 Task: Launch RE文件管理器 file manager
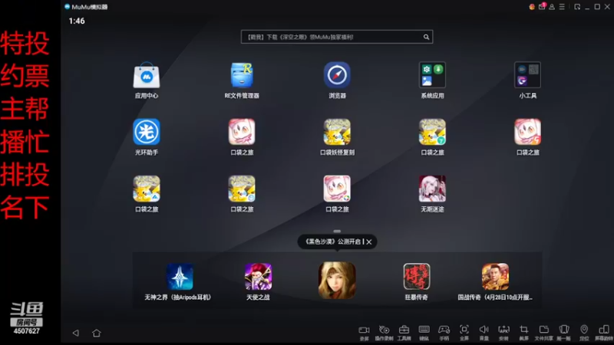(242, 75)
